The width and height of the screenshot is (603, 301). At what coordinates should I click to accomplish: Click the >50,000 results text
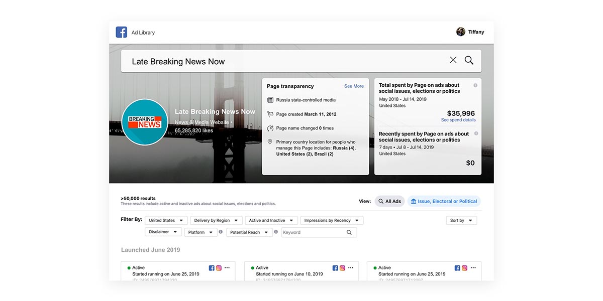pyautogui.click(x=138, y=199)
